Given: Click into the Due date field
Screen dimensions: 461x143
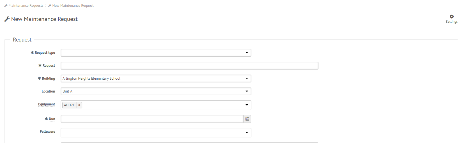Looking at the screenshot, I should click(152, 119).
